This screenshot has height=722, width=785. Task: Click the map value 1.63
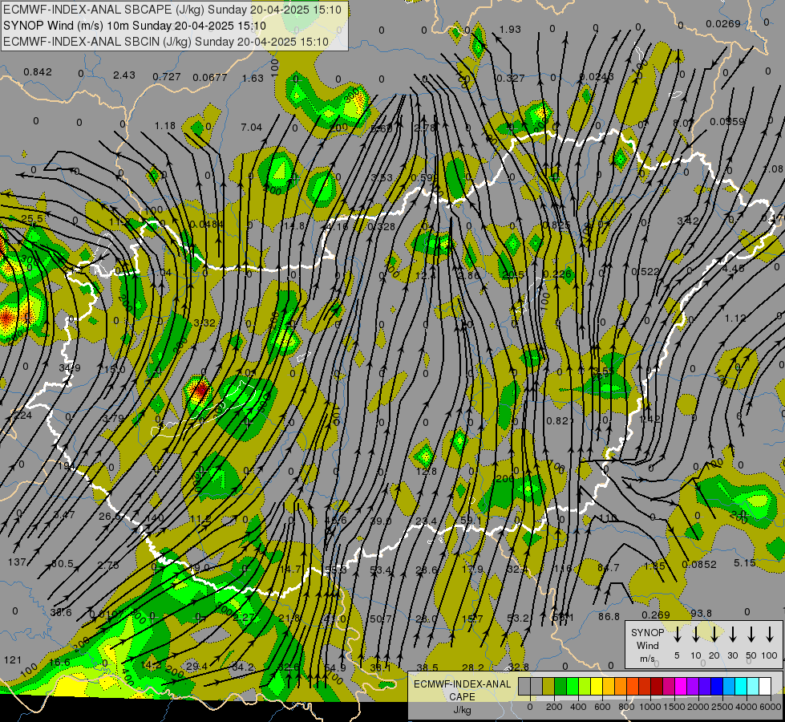click(x=253, y=78)
